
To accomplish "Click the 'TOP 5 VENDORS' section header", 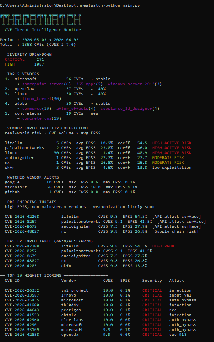I will click(23, 74).
